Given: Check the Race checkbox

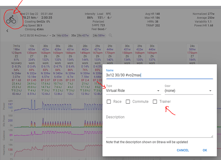Looking at the screenshot, I should (109, 101).
